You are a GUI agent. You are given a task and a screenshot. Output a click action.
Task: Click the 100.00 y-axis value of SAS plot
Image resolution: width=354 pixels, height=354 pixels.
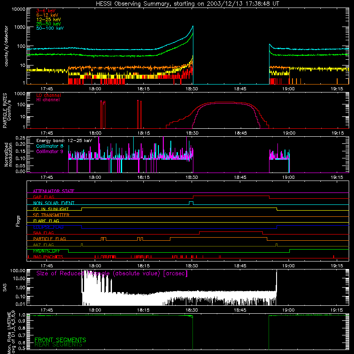click(18, 270)
